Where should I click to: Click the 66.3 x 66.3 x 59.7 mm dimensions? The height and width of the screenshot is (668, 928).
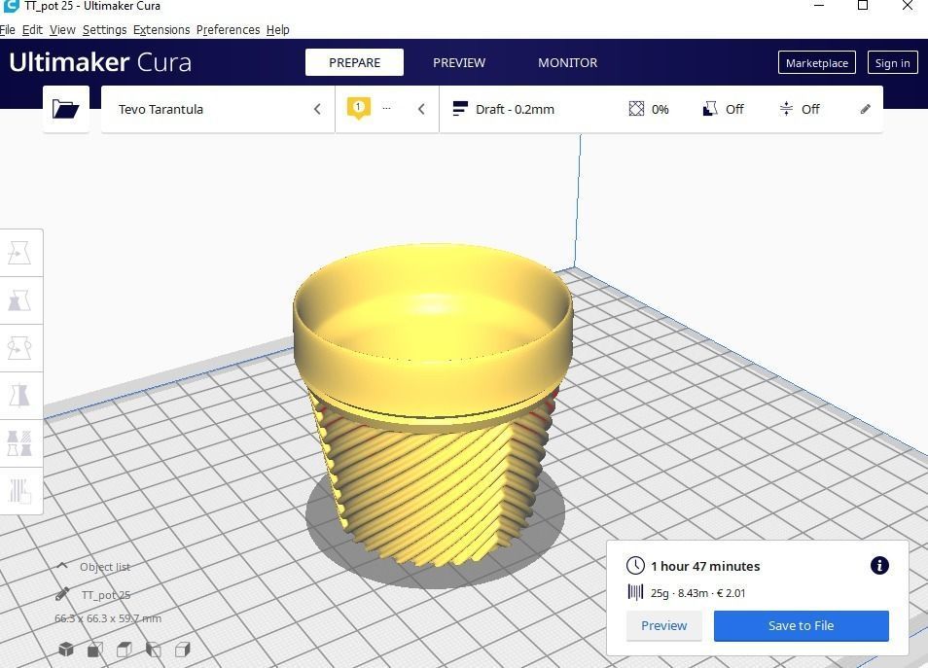click(108, 618)
